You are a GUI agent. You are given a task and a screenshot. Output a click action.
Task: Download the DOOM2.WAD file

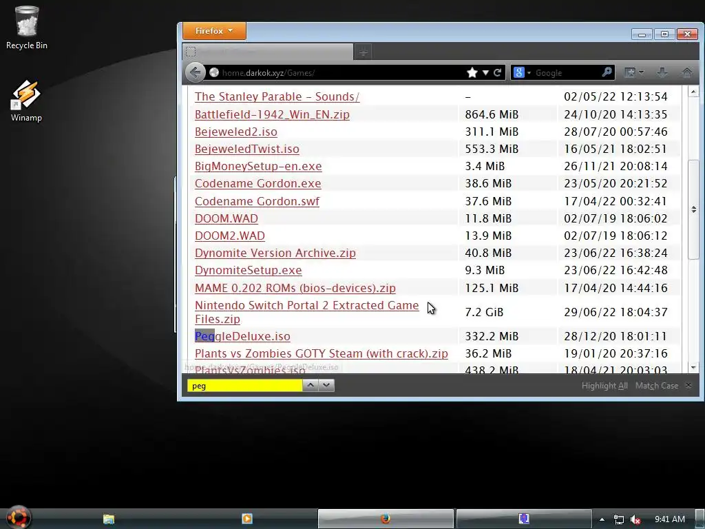pyautogui.click(x=230, y=236)
